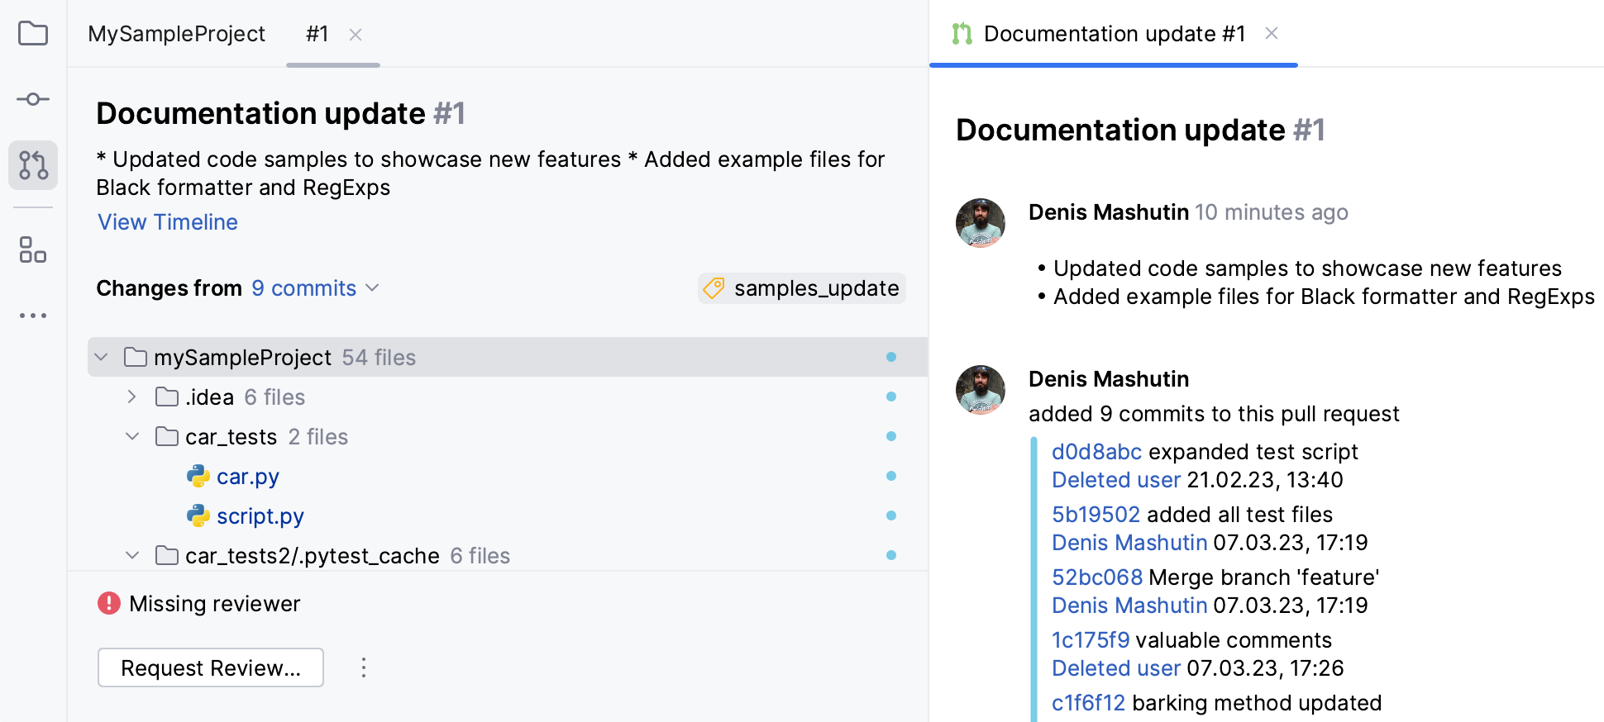Click the mySampleProject folder icon
This screenshot has width=1604, height=722.
(136, 357)
